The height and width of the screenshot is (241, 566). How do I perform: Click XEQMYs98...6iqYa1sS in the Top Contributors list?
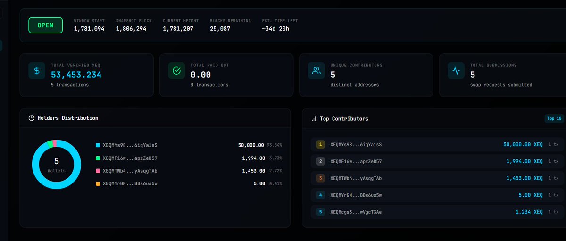tap(356, 145)
